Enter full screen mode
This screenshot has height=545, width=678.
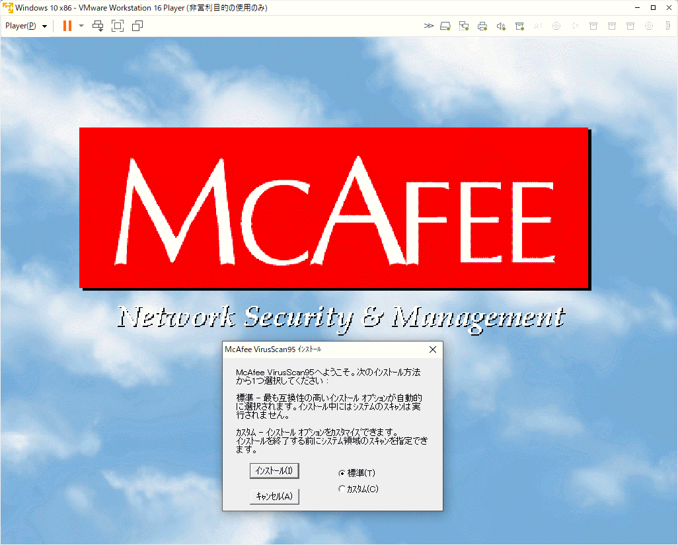pos(118,26)
